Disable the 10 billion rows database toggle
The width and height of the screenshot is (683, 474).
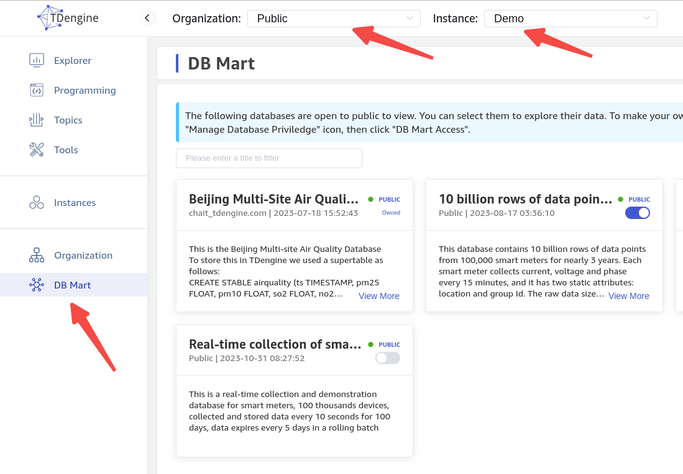[637, 213]
